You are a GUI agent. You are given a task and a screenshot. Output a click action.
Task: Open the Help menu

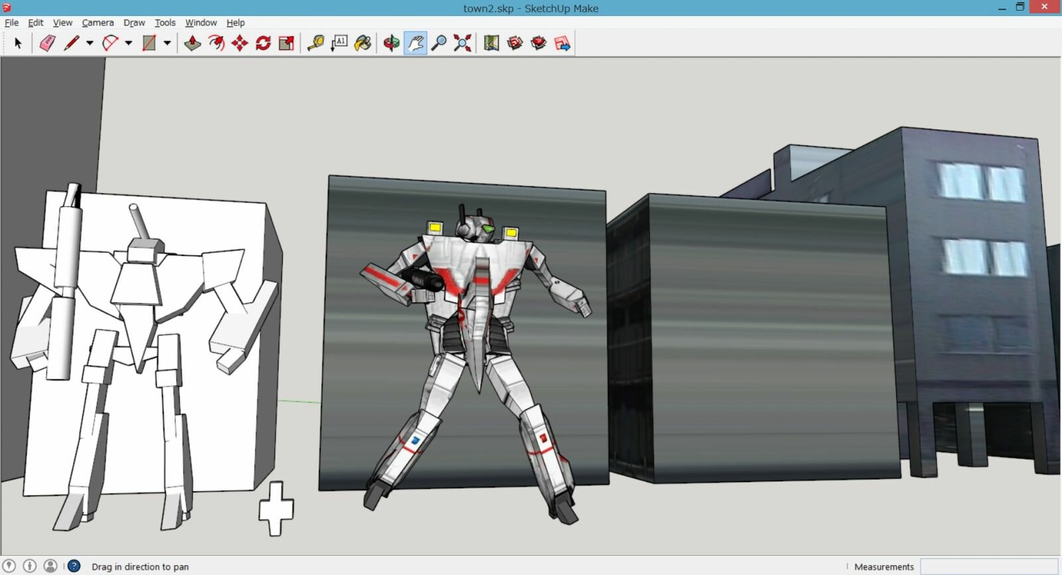(x=236, y=23)
